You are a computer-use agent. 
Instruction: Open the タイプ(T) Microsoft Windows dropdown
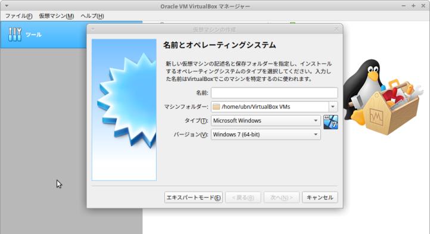click(x=266, y=120)
